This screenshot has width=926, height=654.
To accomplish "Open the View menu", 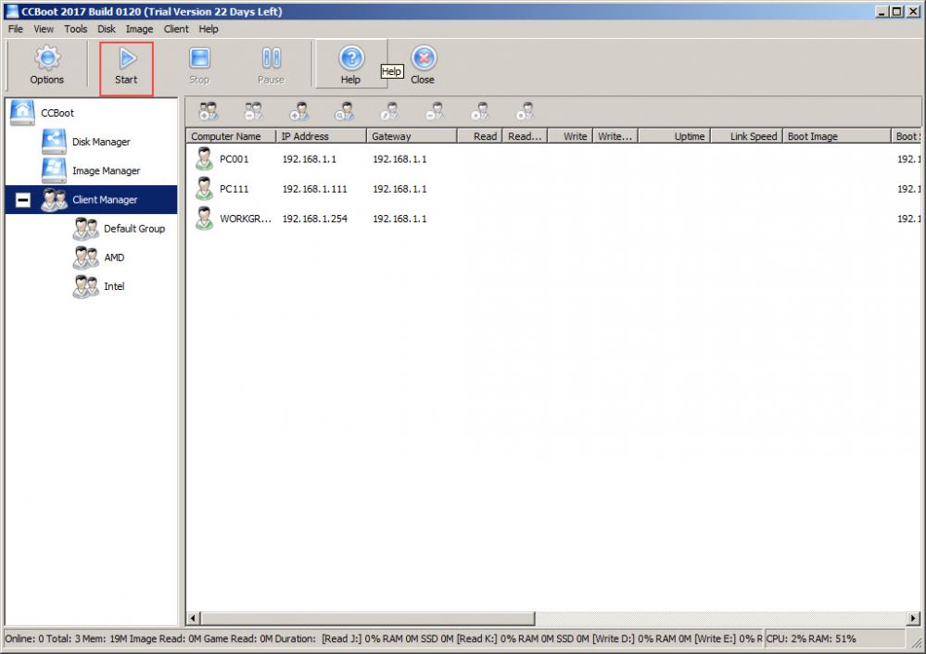I will tap(44, 29).
